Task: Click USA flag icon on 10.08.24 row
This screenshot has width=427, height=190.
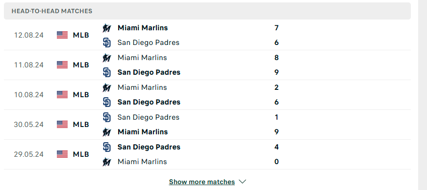Action: [62, 94]
